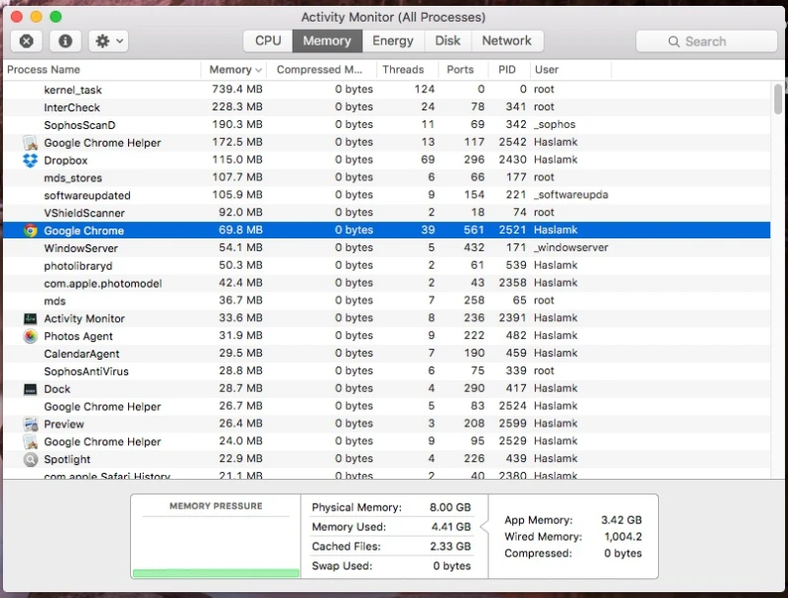Viewport: 788px width, 598px height.
Task: Open the process info (i) button
Action: click(65, 40)
